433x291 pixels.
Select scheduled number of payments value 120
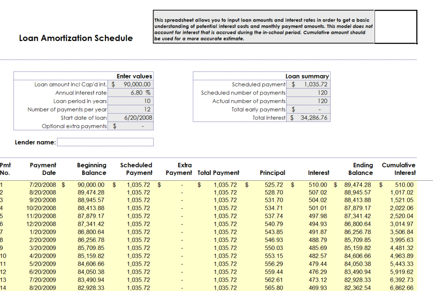click(x=308, y=92)
